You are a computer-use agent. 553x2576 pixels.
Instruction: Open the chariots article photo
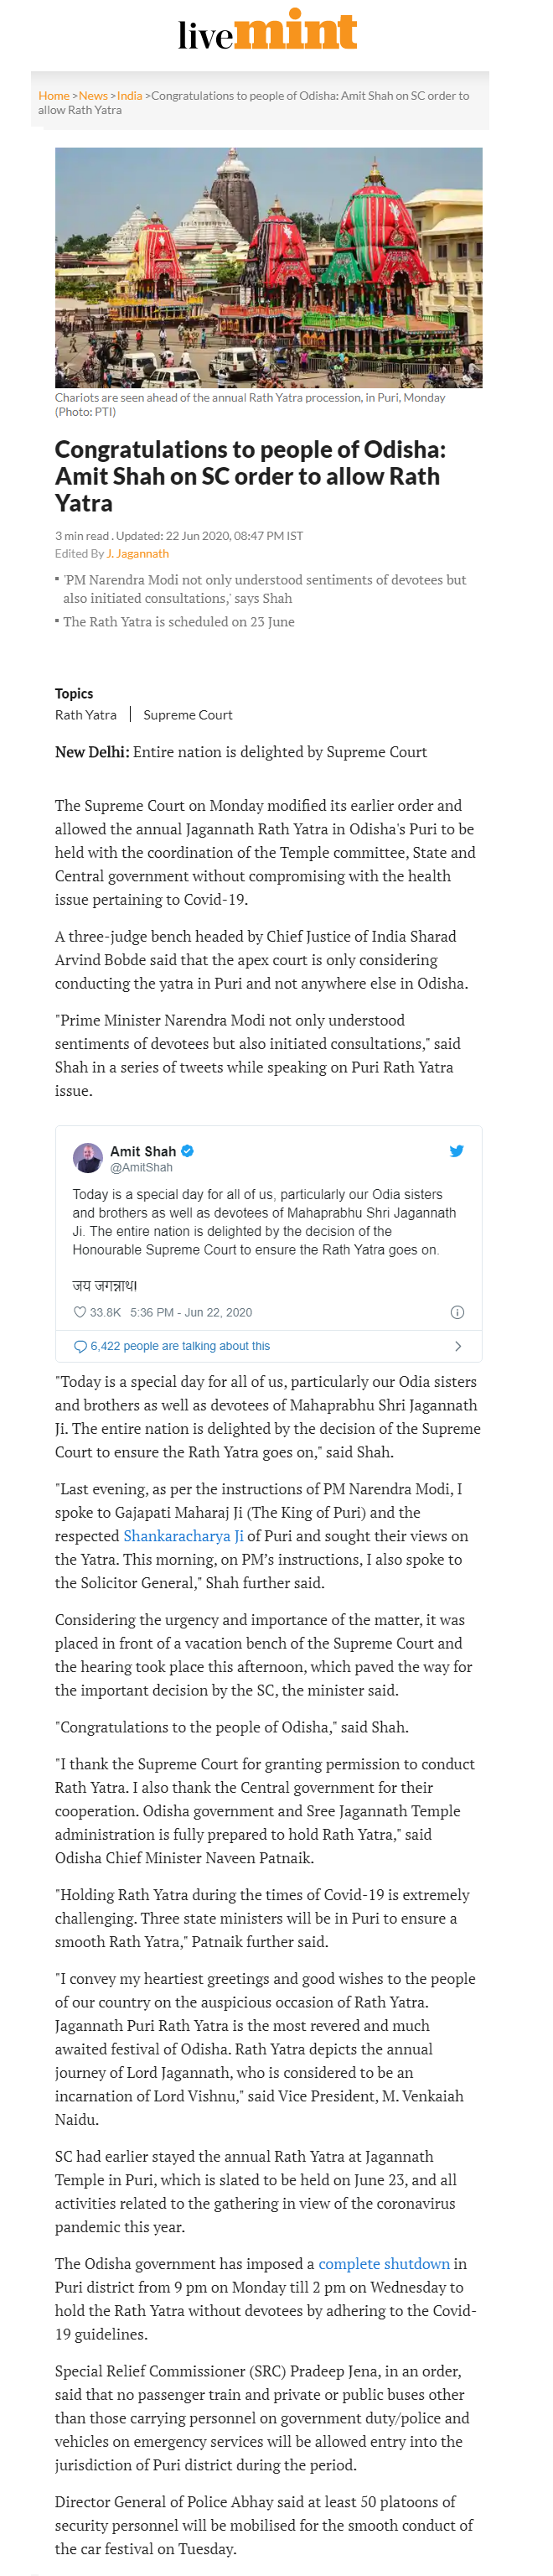[268, 267]
